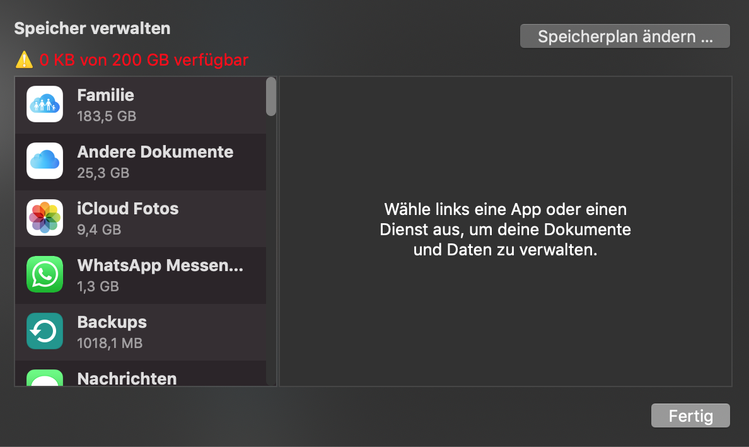
Task: Click the Andere Dokumente iCloud icon
Action: pos(45,161)
